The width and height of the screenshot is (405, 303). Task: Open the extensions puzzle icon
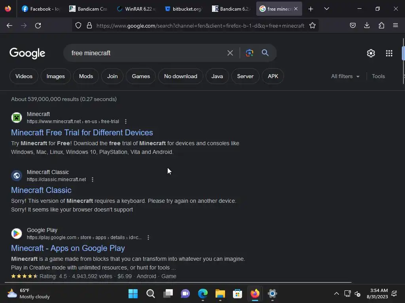tap(381, 25)
